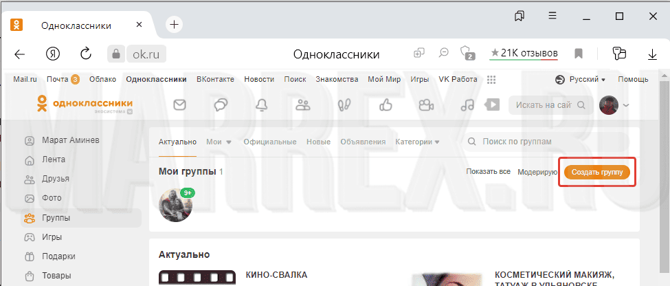Click the protection shield icon with badge 2
Screen dimensions: 670x286
467,54
